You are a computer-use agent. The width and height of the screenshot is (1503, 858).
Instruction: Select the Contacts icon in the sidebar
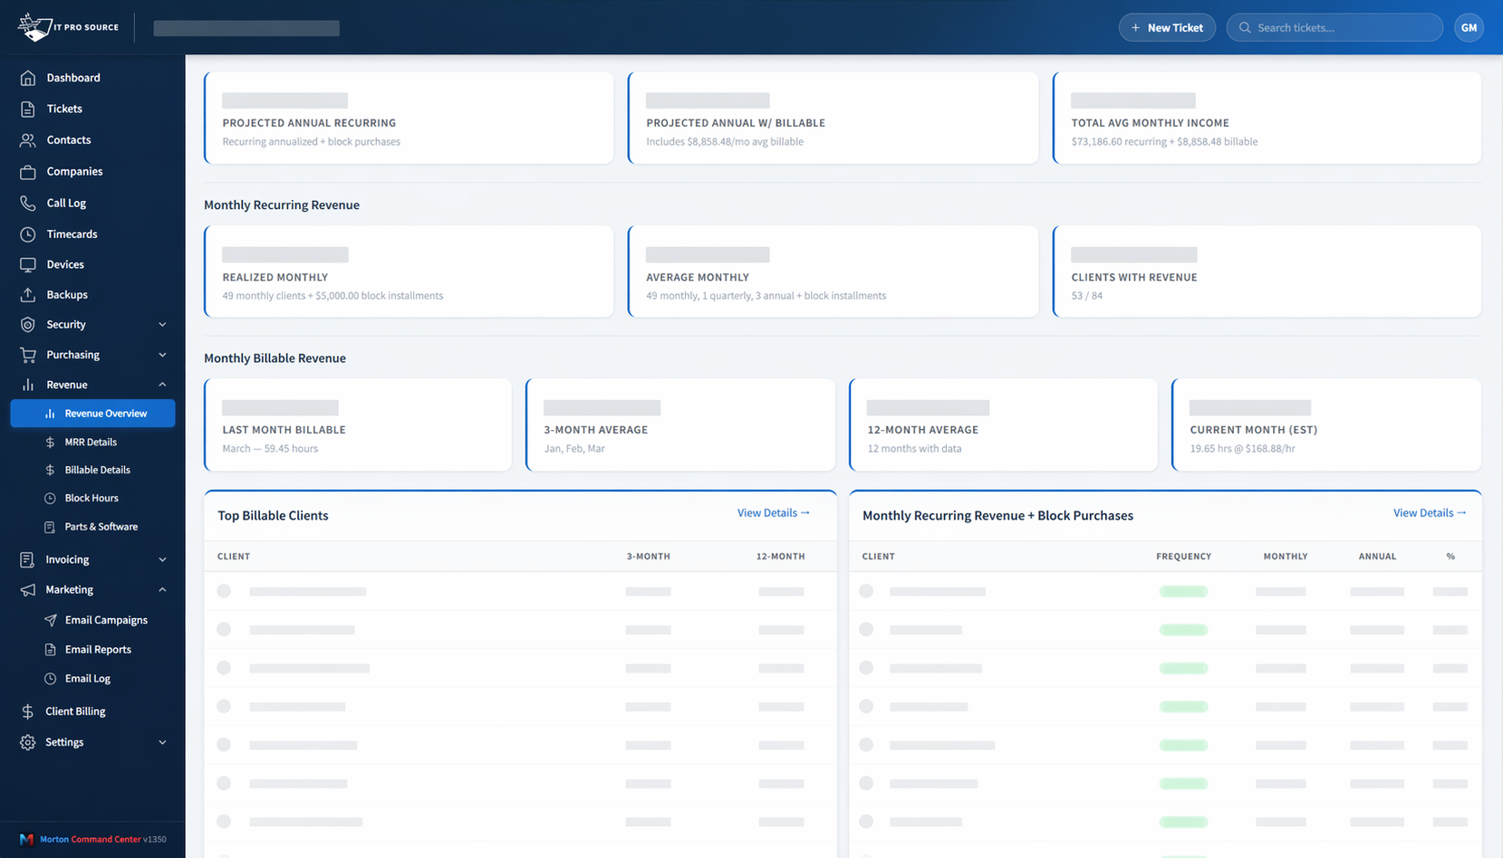pyautogui.click(x=28, y=139)
